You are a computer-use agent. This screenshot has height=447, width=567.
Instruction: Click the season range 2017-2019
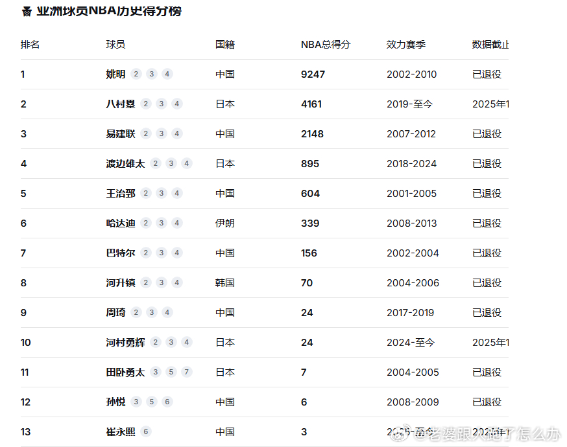coord(410,312)
